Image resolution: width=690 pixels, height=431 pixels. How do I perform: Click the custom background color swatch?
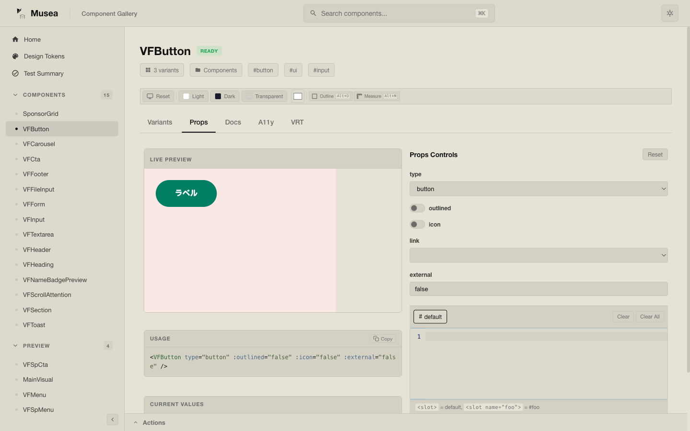pos(298,96)
